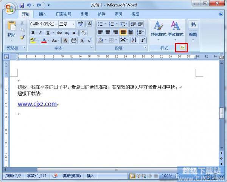Open the 审阅 tab

coord(118,14)
